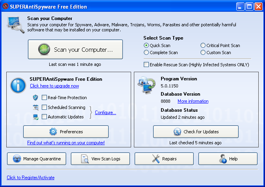This screenshot has width=265, height=187.
Task: Click the calendar icon beside Scheduled Scanning
Action: (x=36, y=107)
